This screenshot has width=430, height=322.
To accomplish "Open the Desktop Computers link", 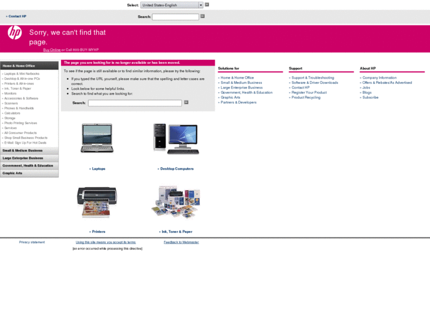I will (177, 169).
